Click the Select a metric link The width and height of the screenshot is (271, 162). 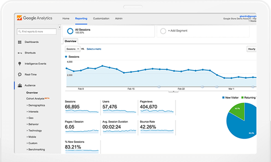[94, 49]
